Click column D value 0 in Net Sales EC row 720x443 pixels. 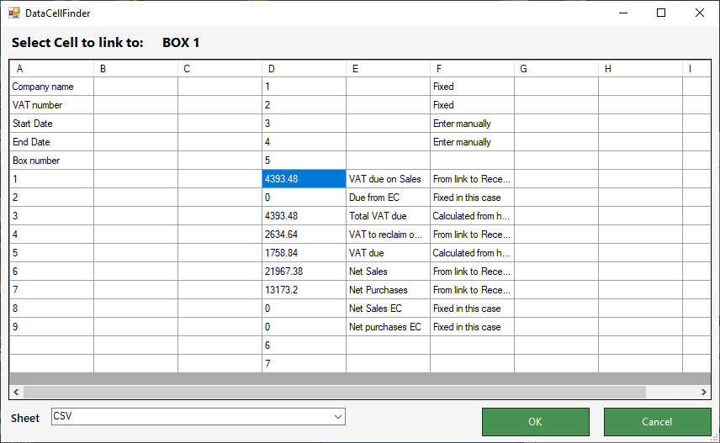tap(304, 309)
